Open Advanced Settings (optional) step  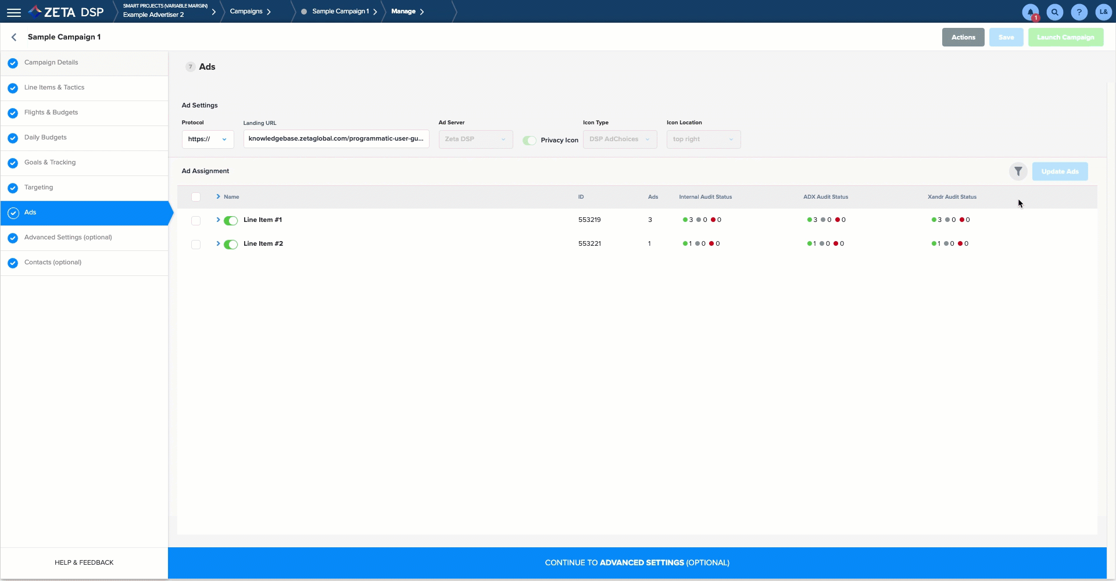tap(68, 238)
